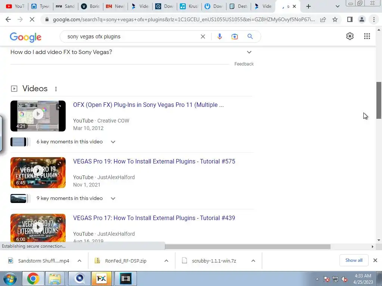This screenshot has width=382, height=286.
Task: Play the VEGAS Pro 19 External Plugins thumbnail
Action: [38, 173]
